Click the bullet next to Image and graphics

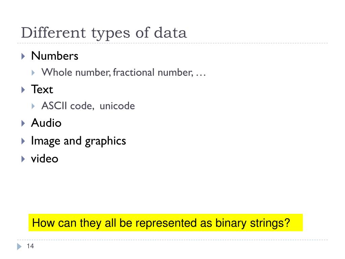pyautogui.click(x=23, y=141)
